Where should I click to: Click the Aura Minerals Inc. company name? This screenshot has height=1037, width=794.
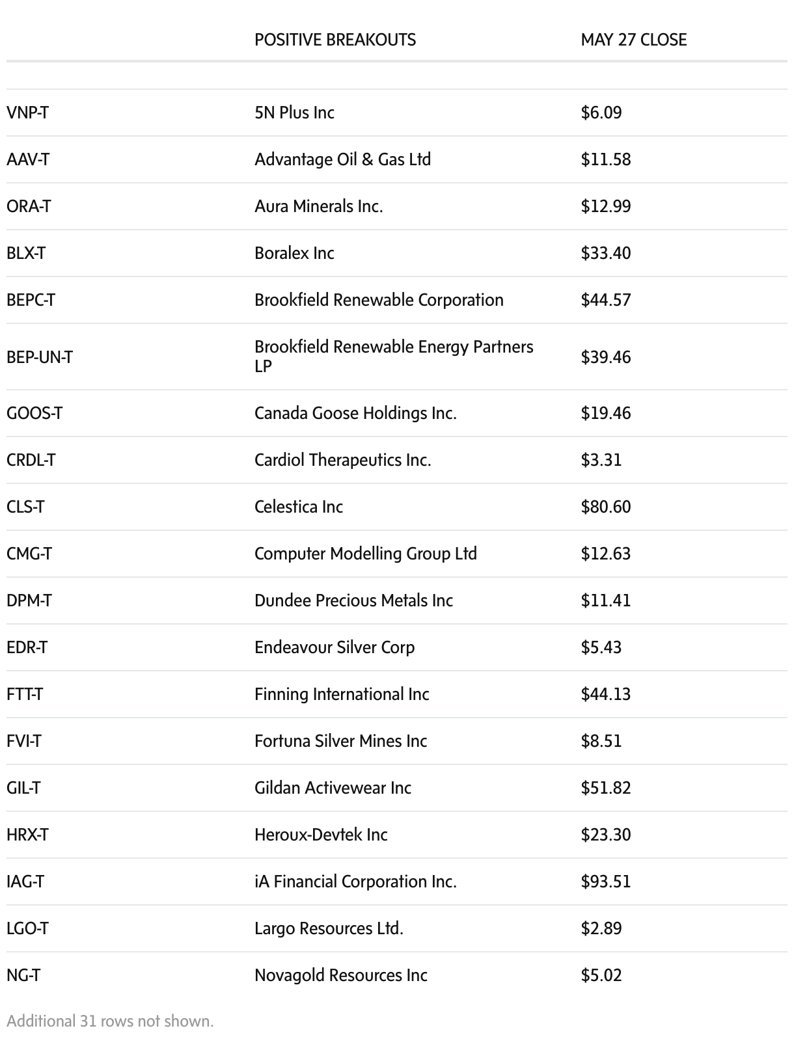(318, 206)
